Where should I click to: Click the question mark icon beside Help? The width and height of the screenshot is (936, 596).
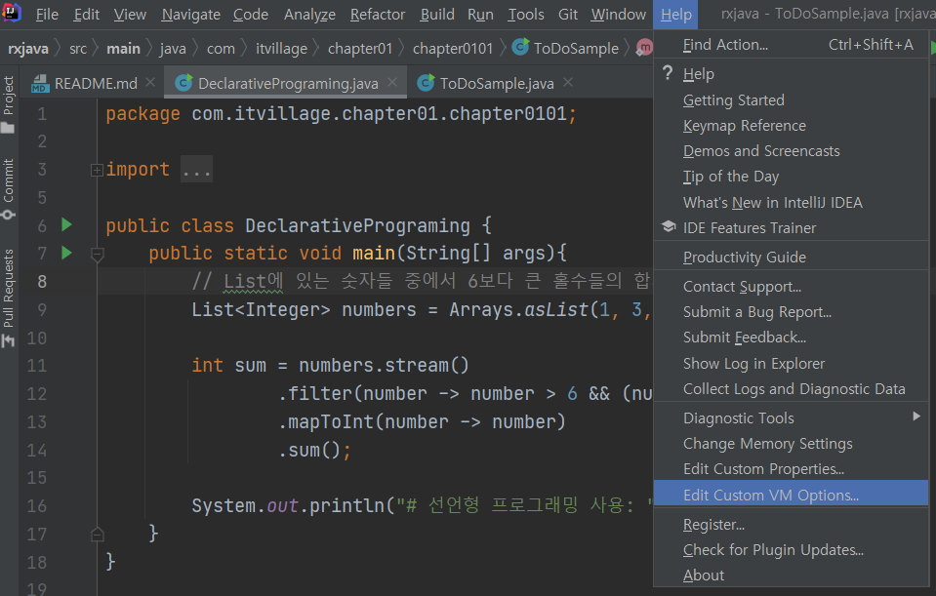click(668, 73)
